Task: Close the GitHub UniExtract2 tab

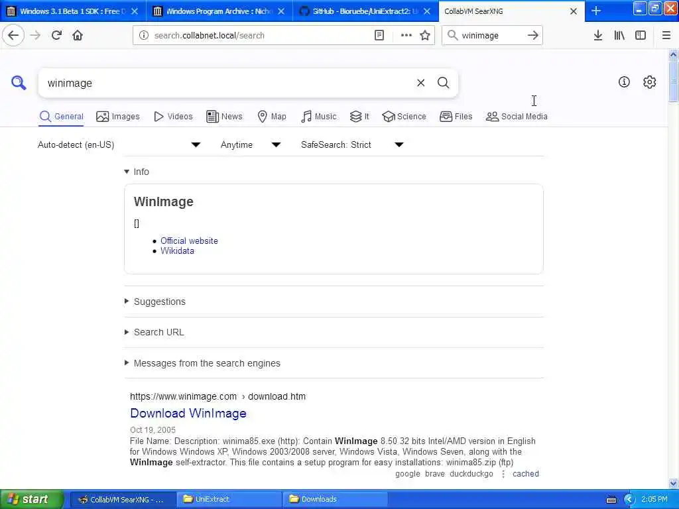Action: (x=427, y=11)
